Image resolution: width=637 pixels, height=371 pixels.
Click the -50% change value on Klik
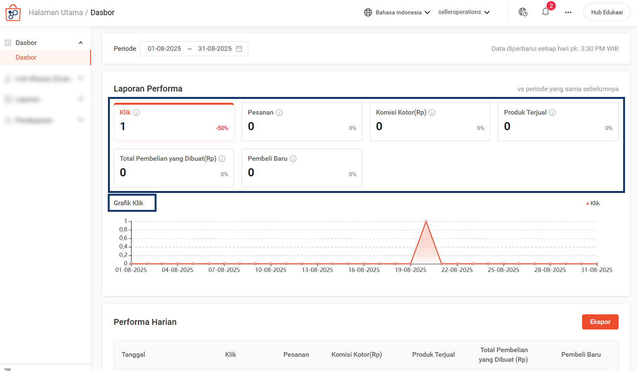click(x=222, y=128)
